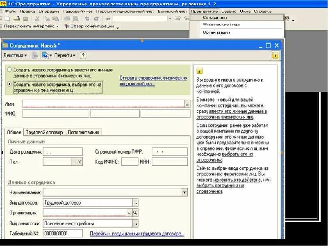328x246 pixels.
Task: Choose Физические лица in Предприятие menu
Action: click(x=237, y=25)
